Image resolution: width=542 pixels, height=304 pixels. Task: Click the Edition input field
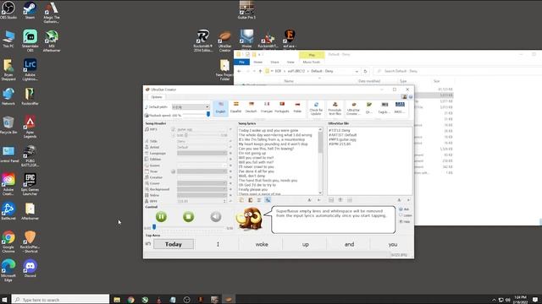pos(202,160)
